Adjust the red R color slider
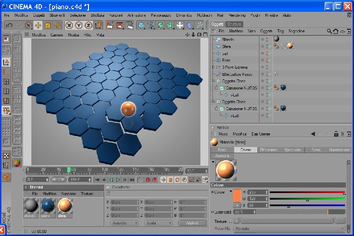The width and height of the screenshot is (354, 236). click(307, 193)
